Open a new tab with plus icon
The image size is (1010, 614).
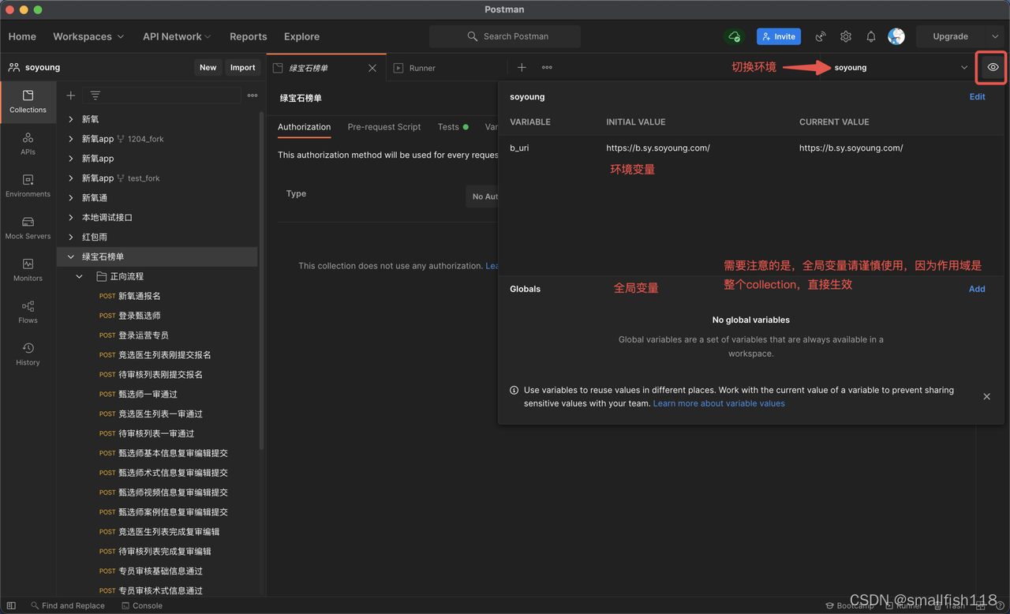522,68
